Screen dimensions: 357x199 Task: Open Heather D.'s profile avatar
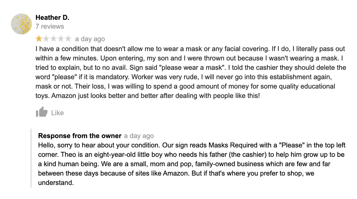tap(21, 24)
